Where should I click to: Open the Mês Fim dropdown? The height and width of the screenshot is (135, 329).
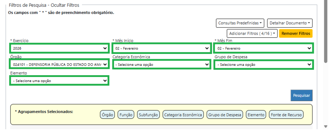click(x=263, y=48)
